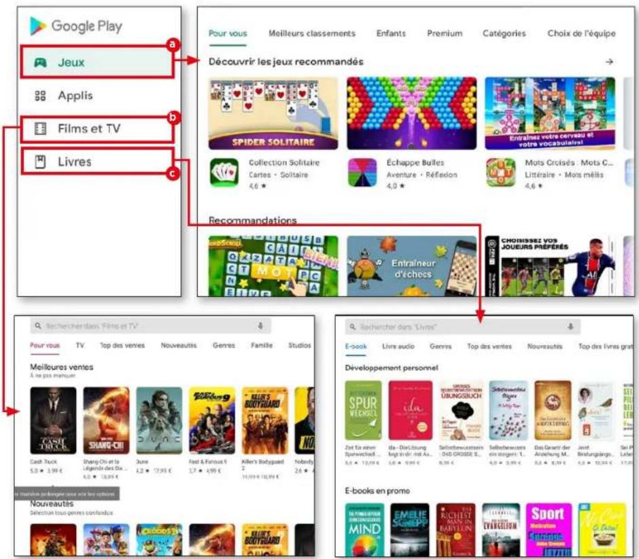Open the Catégories tab
Screen dimensions: 639x559
point(504,33)
